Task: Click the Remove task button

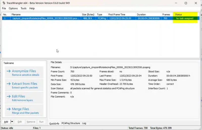Action: click(31, 122)
